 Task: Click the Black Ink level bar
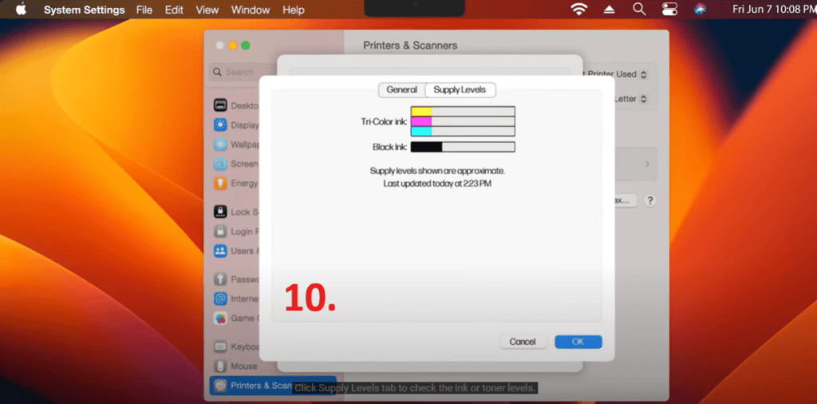(462, 147)
